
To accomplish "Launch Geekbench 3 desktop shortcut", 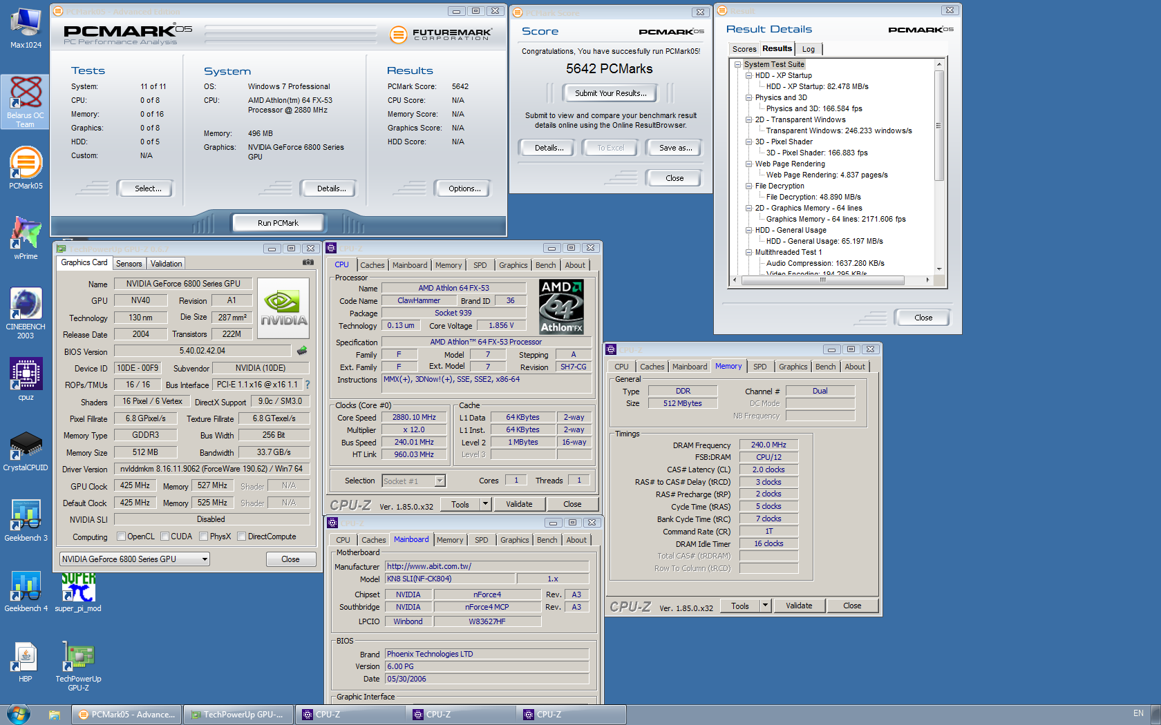I will pos(26,521).
